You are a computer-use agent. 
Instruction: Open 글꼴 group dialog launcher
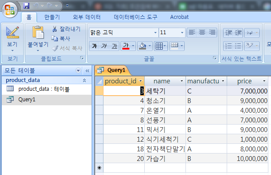point(215,58)
